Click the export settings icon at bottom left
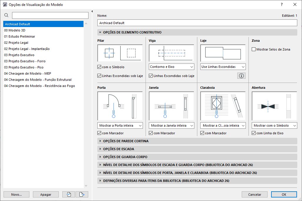The width and height of the screenshot is (302, 201). (x=81, y=194)
